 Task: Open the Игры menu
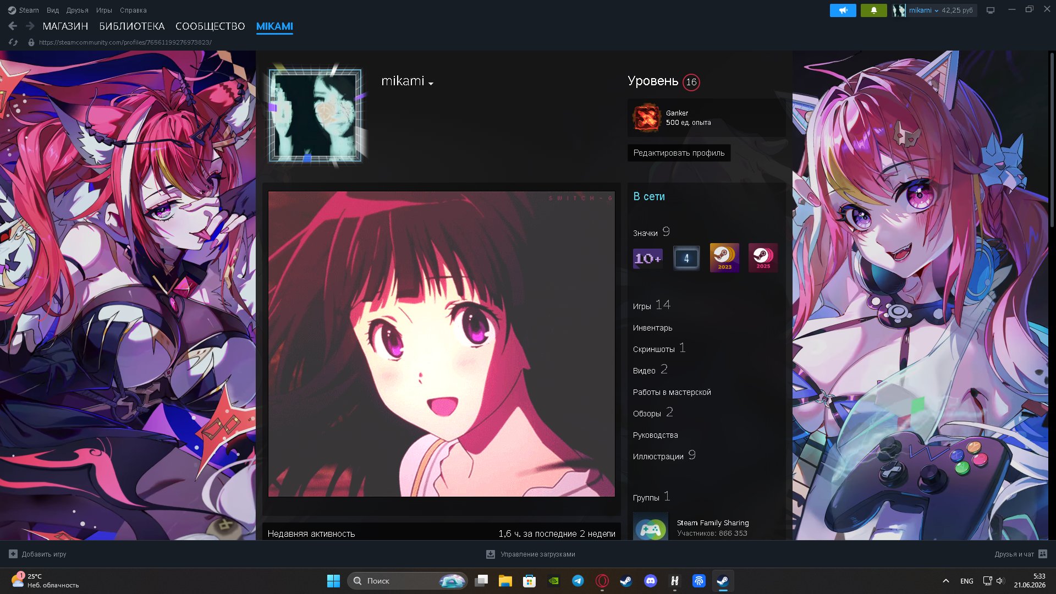(104, 10)
